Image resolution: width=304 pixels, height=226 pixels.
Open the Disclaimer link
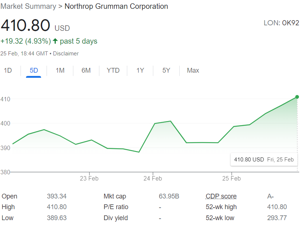pos(66,54)
